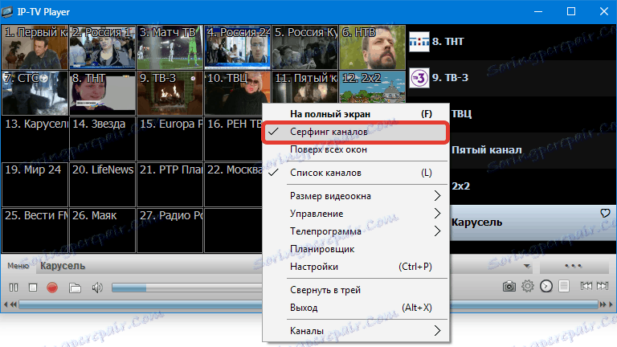The height and width of the screenshot is (347, 617).
Task: Choose На полный экран menu item
Action: [356, 114]
